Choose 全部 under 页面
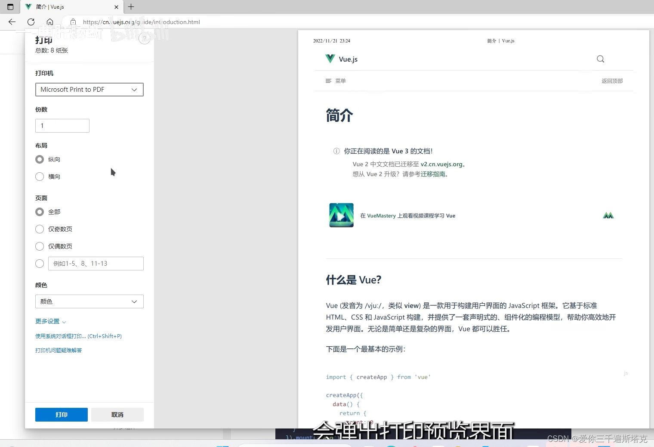Screen dimensions: 654x447 pyautogui.click(x=39, y=211)
